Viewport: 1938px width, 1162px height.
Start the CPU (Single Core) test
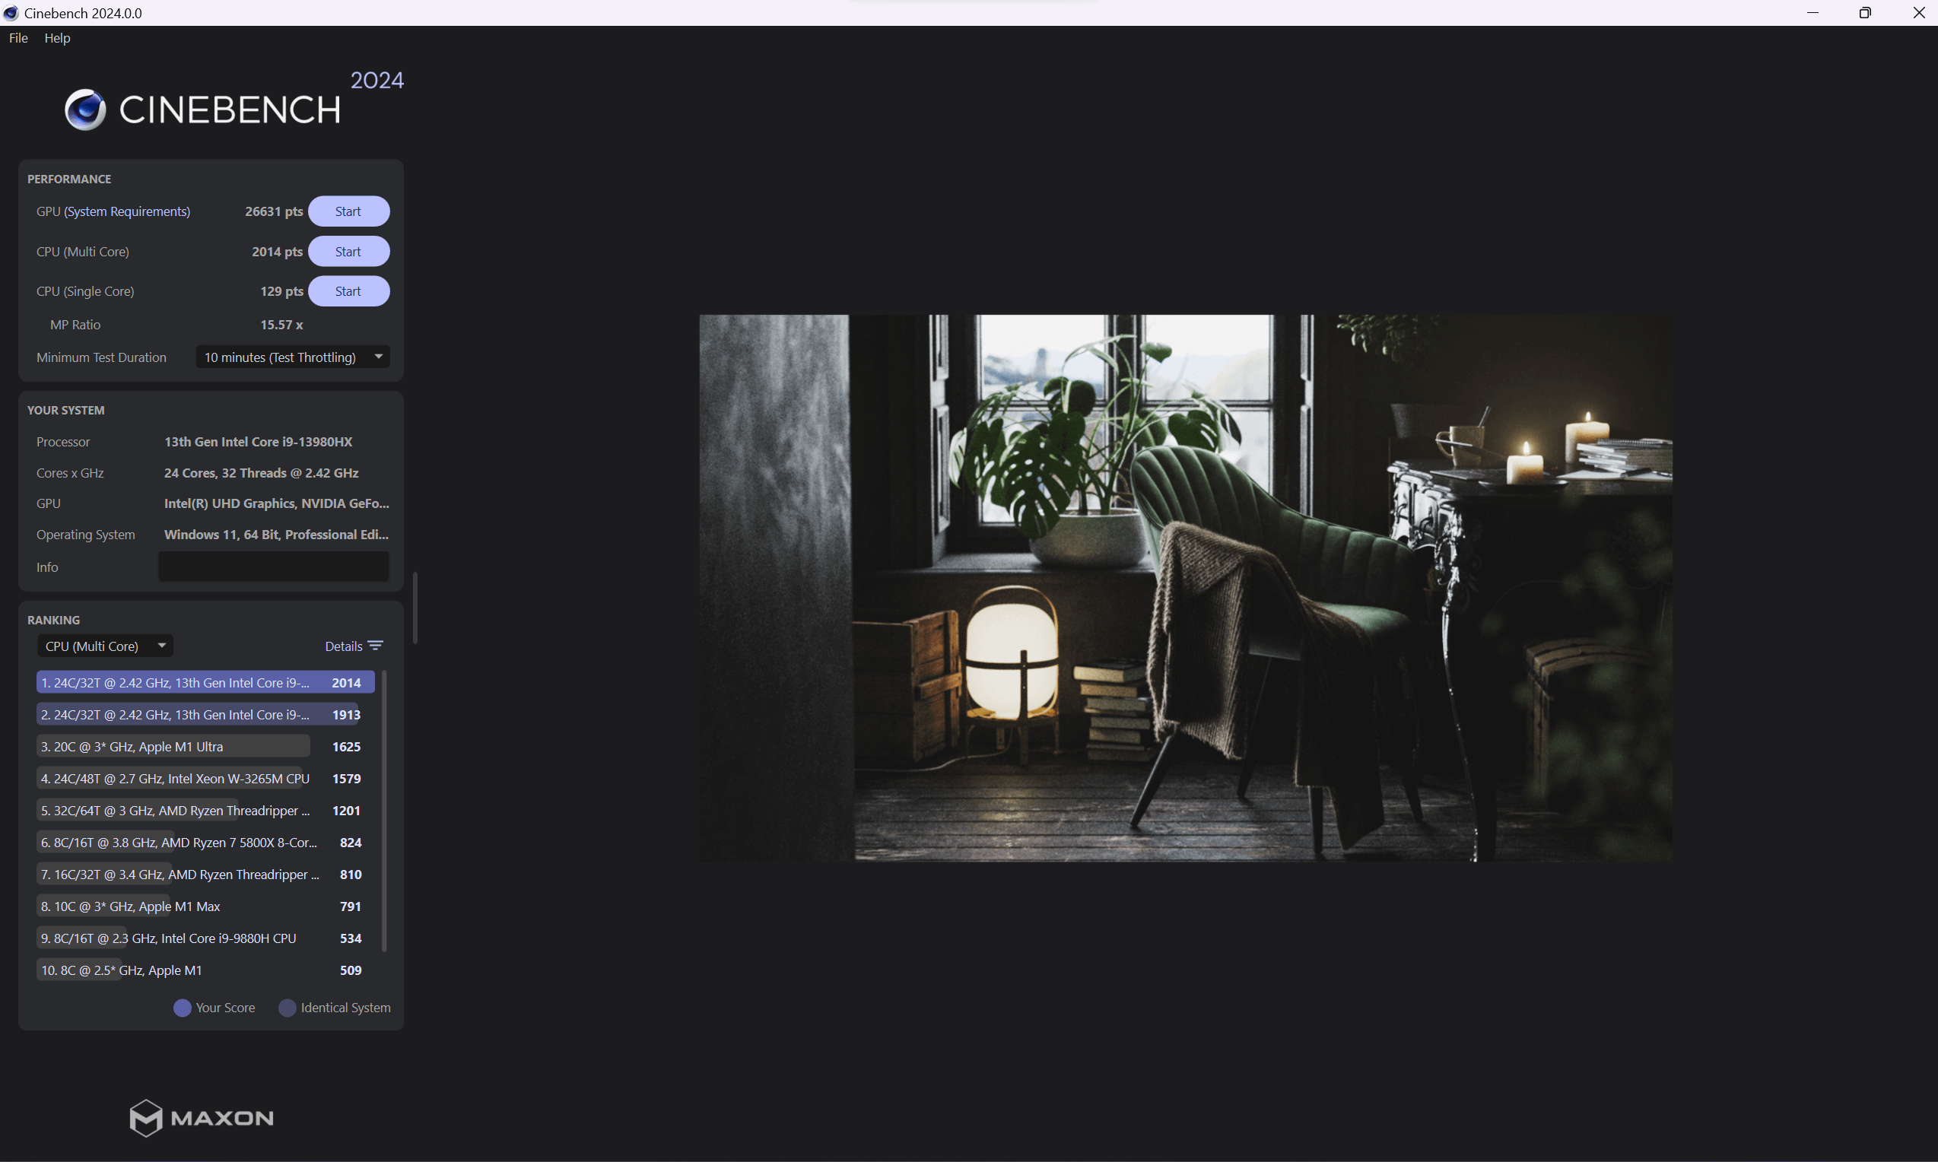pos(348,291)
